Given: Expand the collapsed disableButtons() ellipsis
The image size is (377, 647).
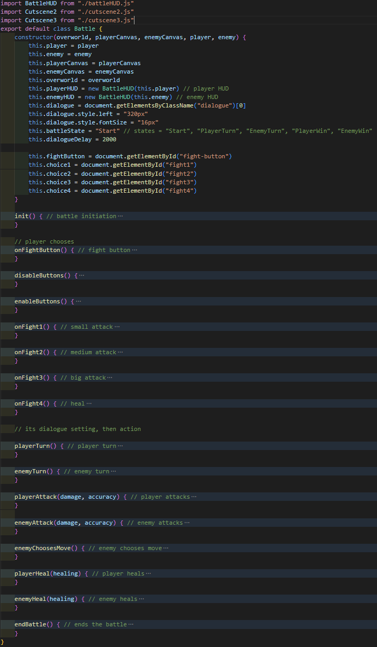Looking at the screenshot, I should point(82,275).
